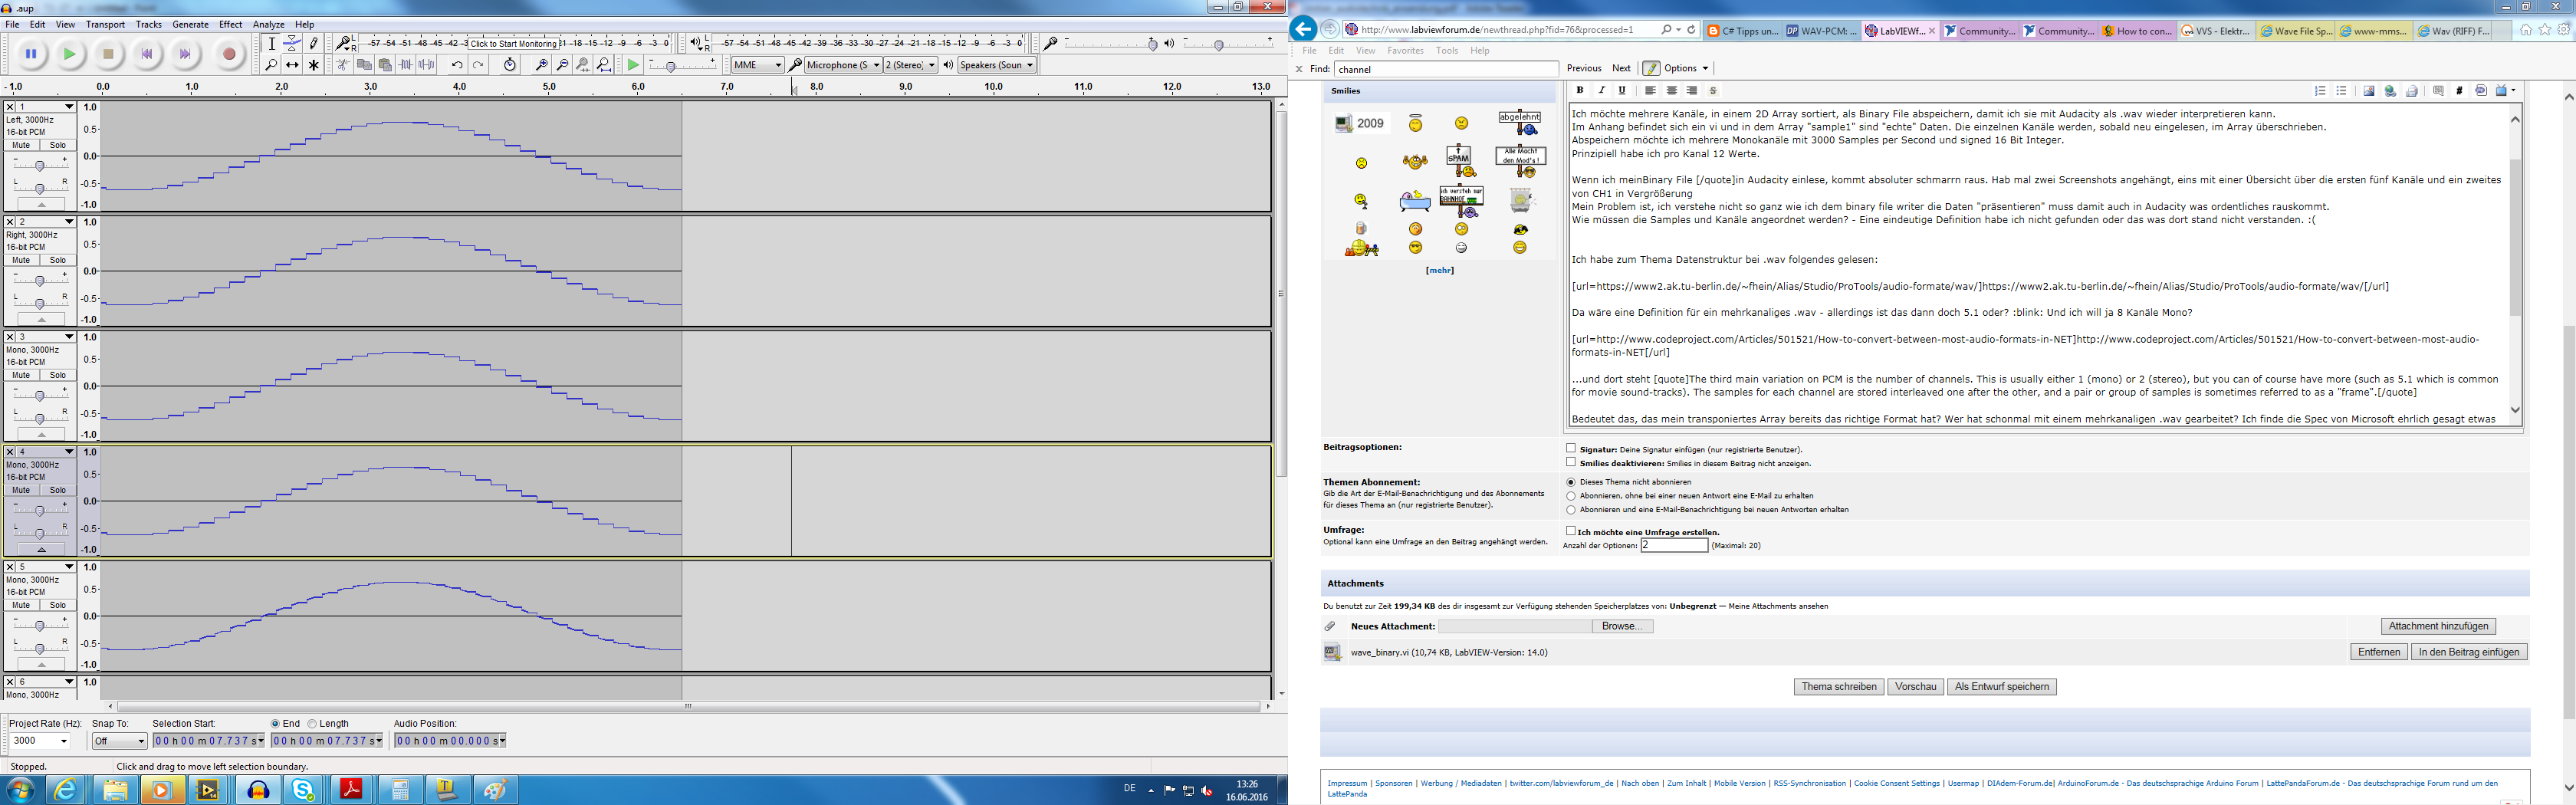
Task: Open the Effect menu
Action: (x=231, y=24)
